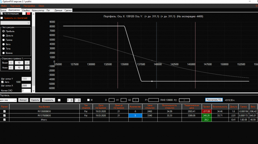Click the side panel scrollbar up arrow
Viewport: 258px width, 144px height.
tap(34, 14)
